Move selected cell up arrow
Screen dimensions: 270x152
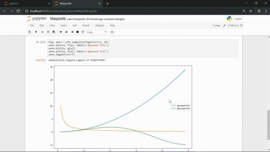click(x=61, y=32)
